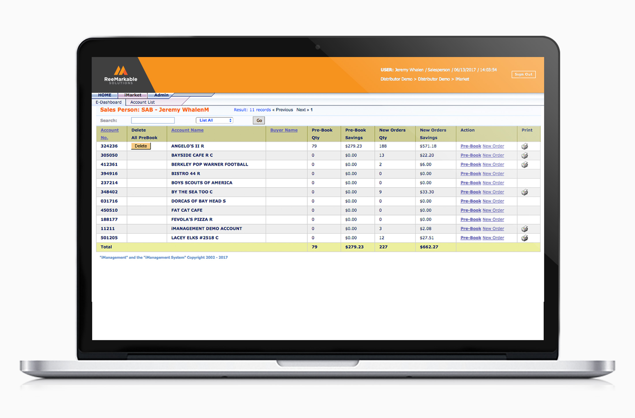635x418 pixels.
Task: Create New Order for BOYS SCOUTS OF AMERICA
Action: (493, 183)
